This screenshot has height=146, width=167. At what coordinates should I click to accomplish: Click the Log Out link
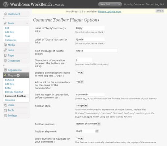[x=160, y=4]
